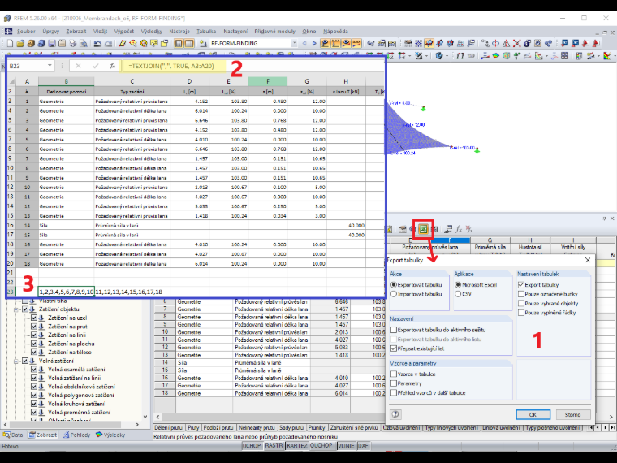Viewport: 617px width, 463px height.
Task: Click the Redo arrow icon
Action: click(108, 43)
